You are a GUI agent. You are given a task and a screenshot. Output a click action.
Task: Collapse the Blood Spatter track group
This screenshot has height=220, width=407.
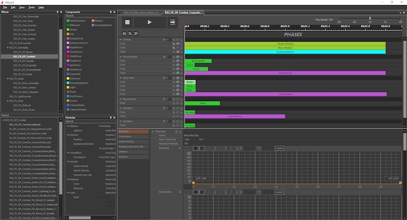[x=121, y=56]
